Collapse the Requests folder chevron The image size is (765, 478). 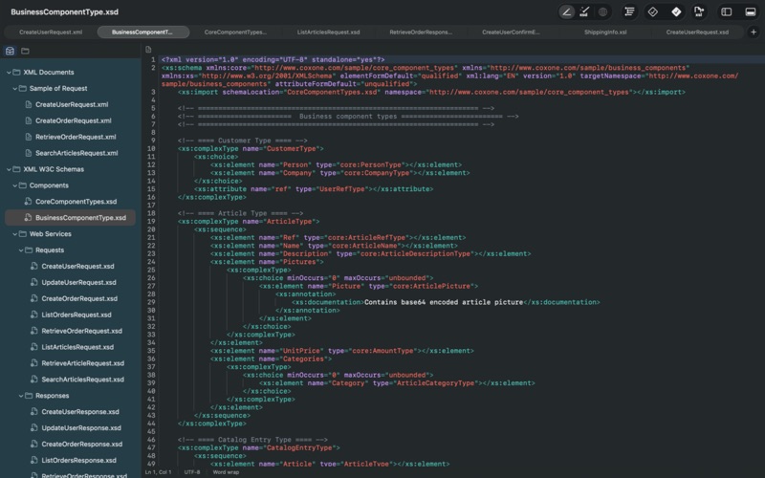coord(21,250)
